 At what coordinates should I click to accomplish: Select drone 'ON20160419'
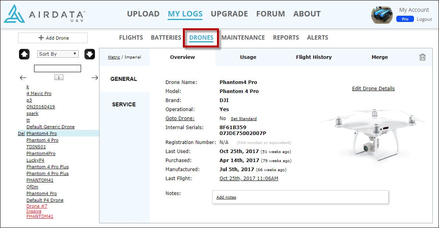click(x=41, y=107)
